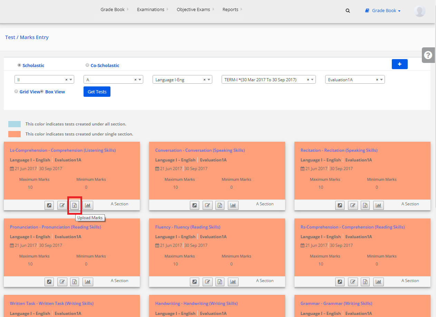Select the Co-Scholastic radio button
Viewport: 436px width, 317px height.
pos(87,65)
